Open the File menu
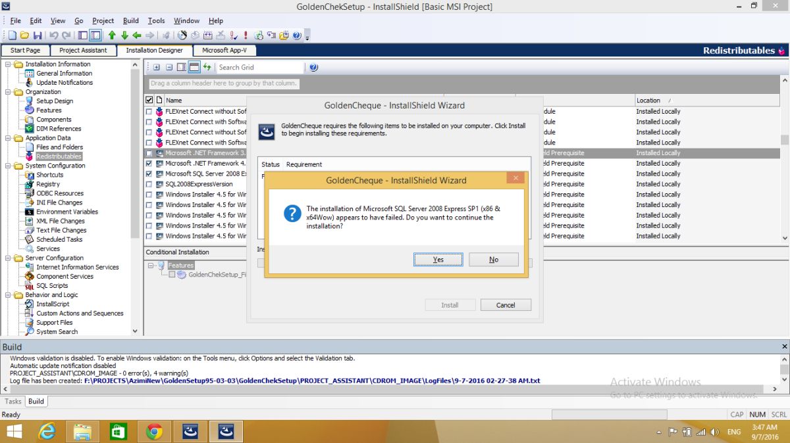Image resolution: width=790 pixels, height=443 pixels. pos(15,20)
